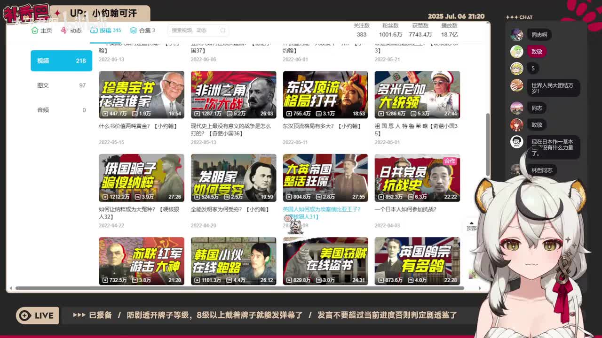Click the 获赞数 7743.4万 stat

[420, 30]
